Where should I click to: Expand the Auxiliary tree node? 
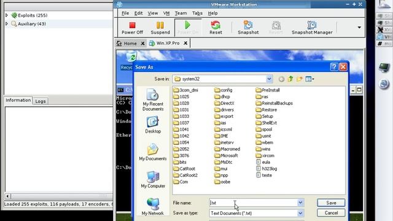(7, 24)
